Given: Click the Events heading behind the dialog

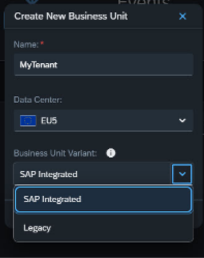Looking at the screenshot, I should coord(144,2).
